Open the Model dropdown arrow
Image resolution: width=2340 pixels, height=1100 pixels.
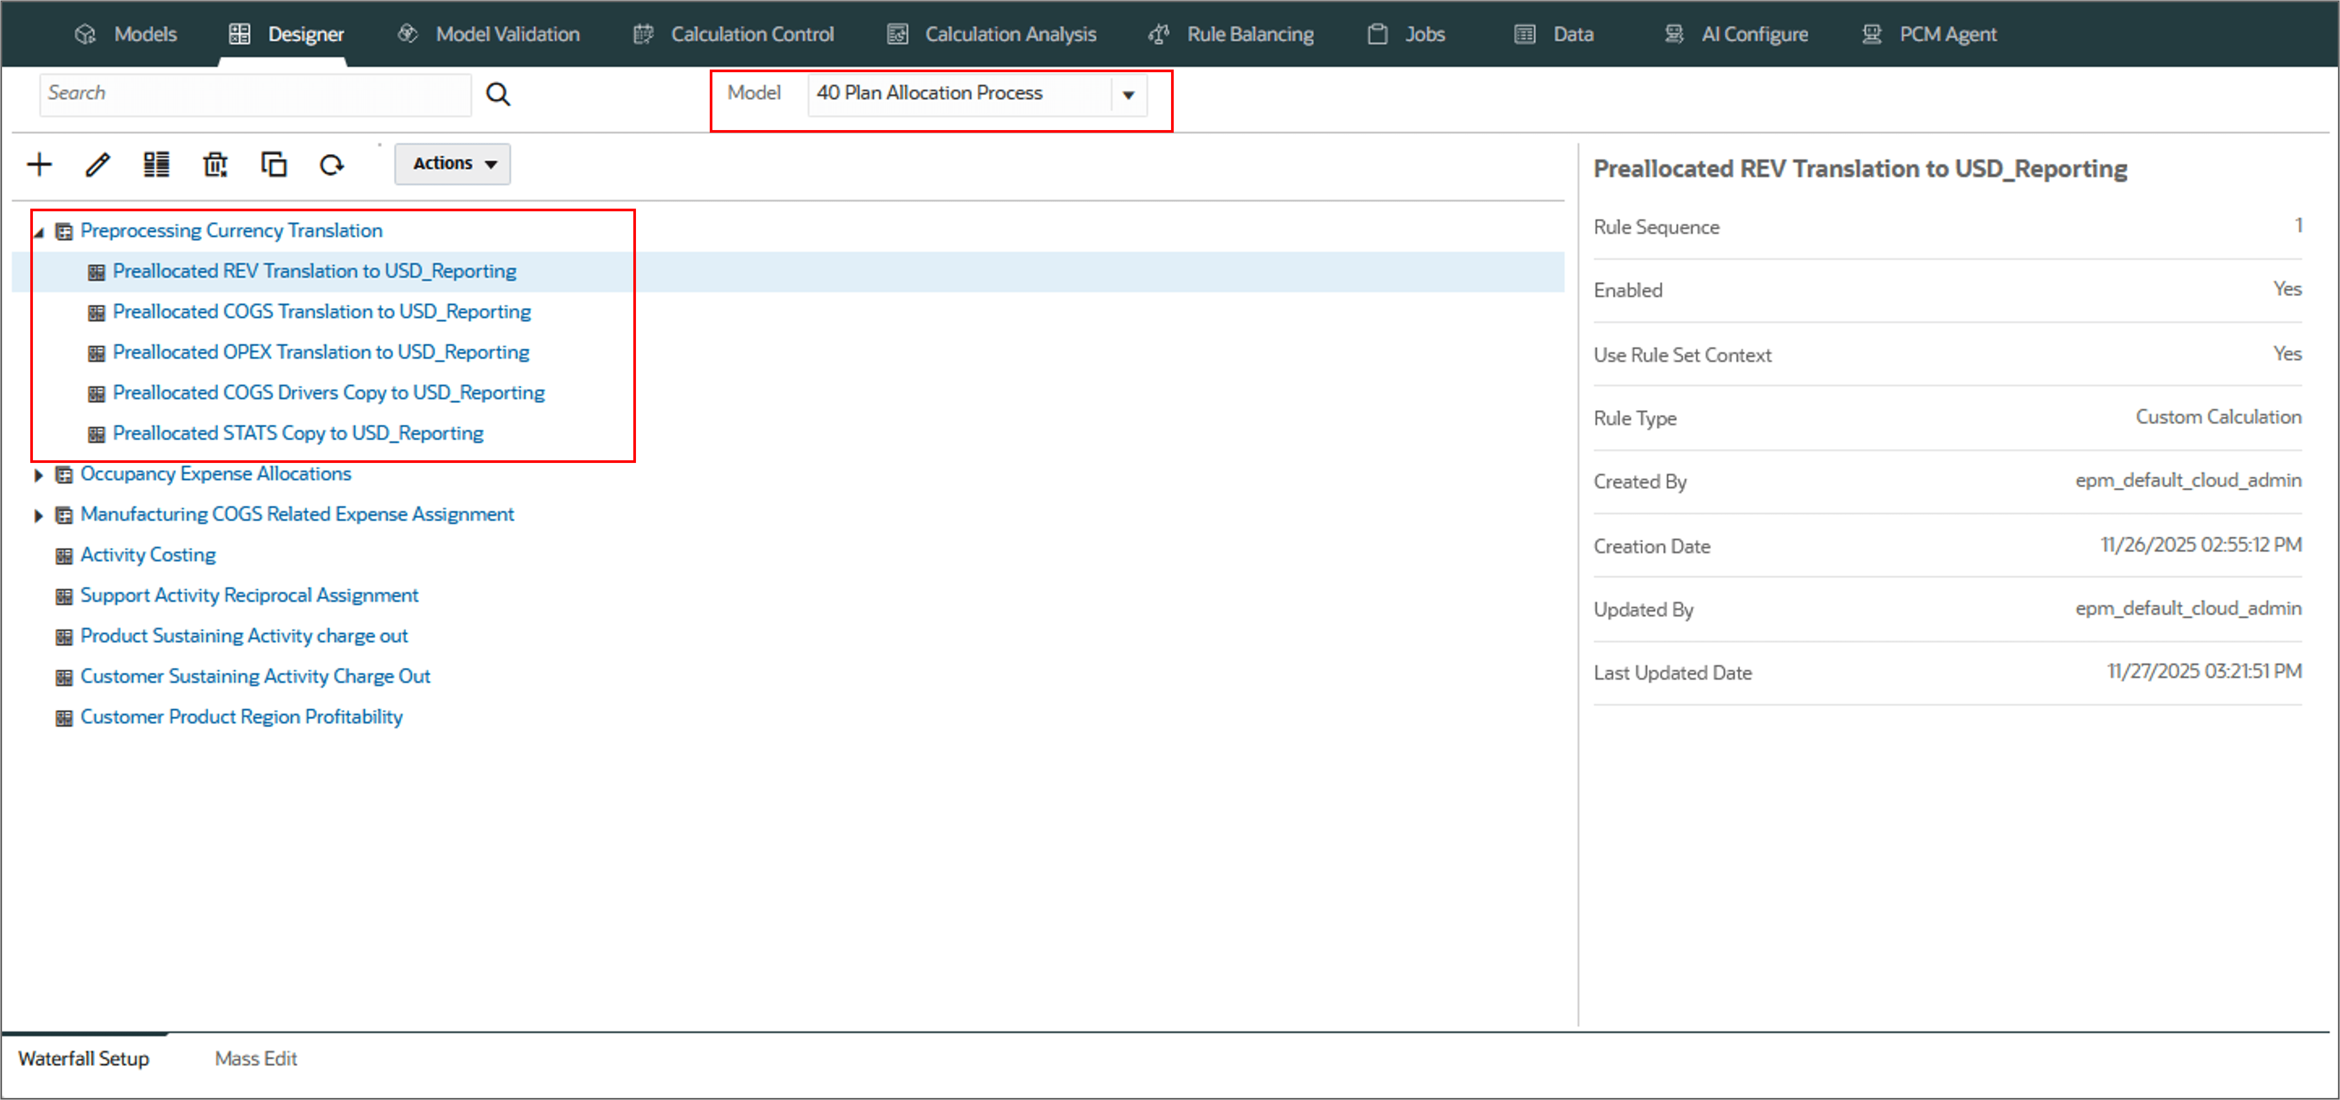click(1128, 94)
